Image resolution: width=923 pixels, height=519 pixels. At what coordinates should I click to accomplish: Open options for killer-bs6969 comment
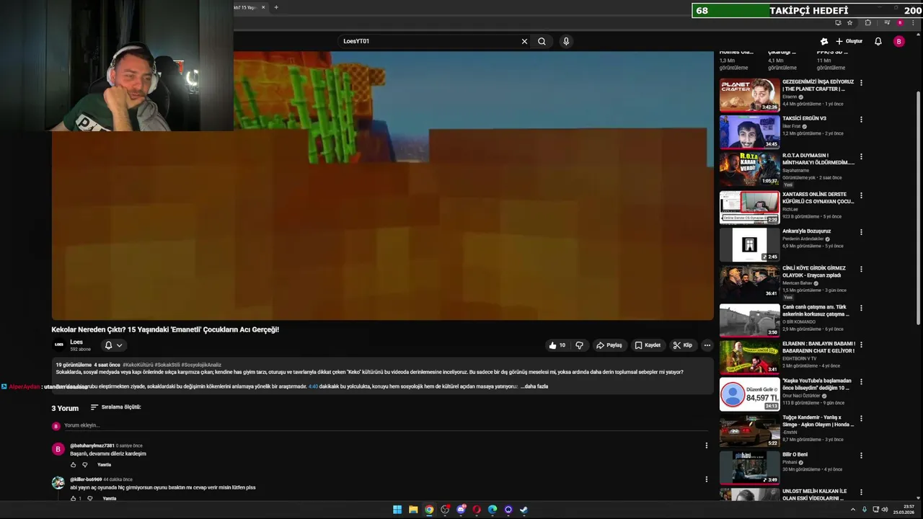tap(706, 479)
